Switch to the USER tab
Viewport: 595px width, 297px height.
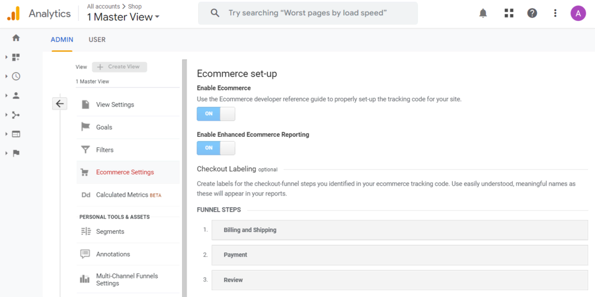coord(97,39)
